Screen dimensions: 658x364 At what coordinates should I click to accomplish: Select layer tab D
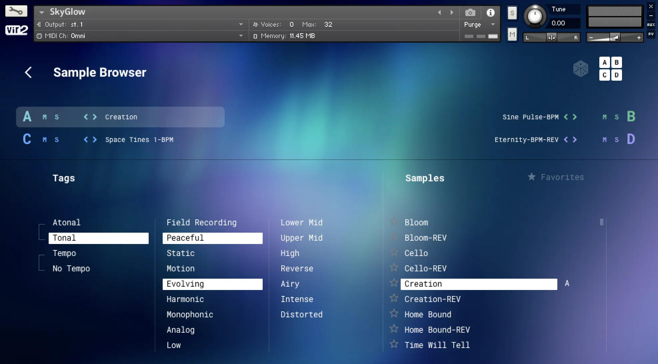coord(616,75)
